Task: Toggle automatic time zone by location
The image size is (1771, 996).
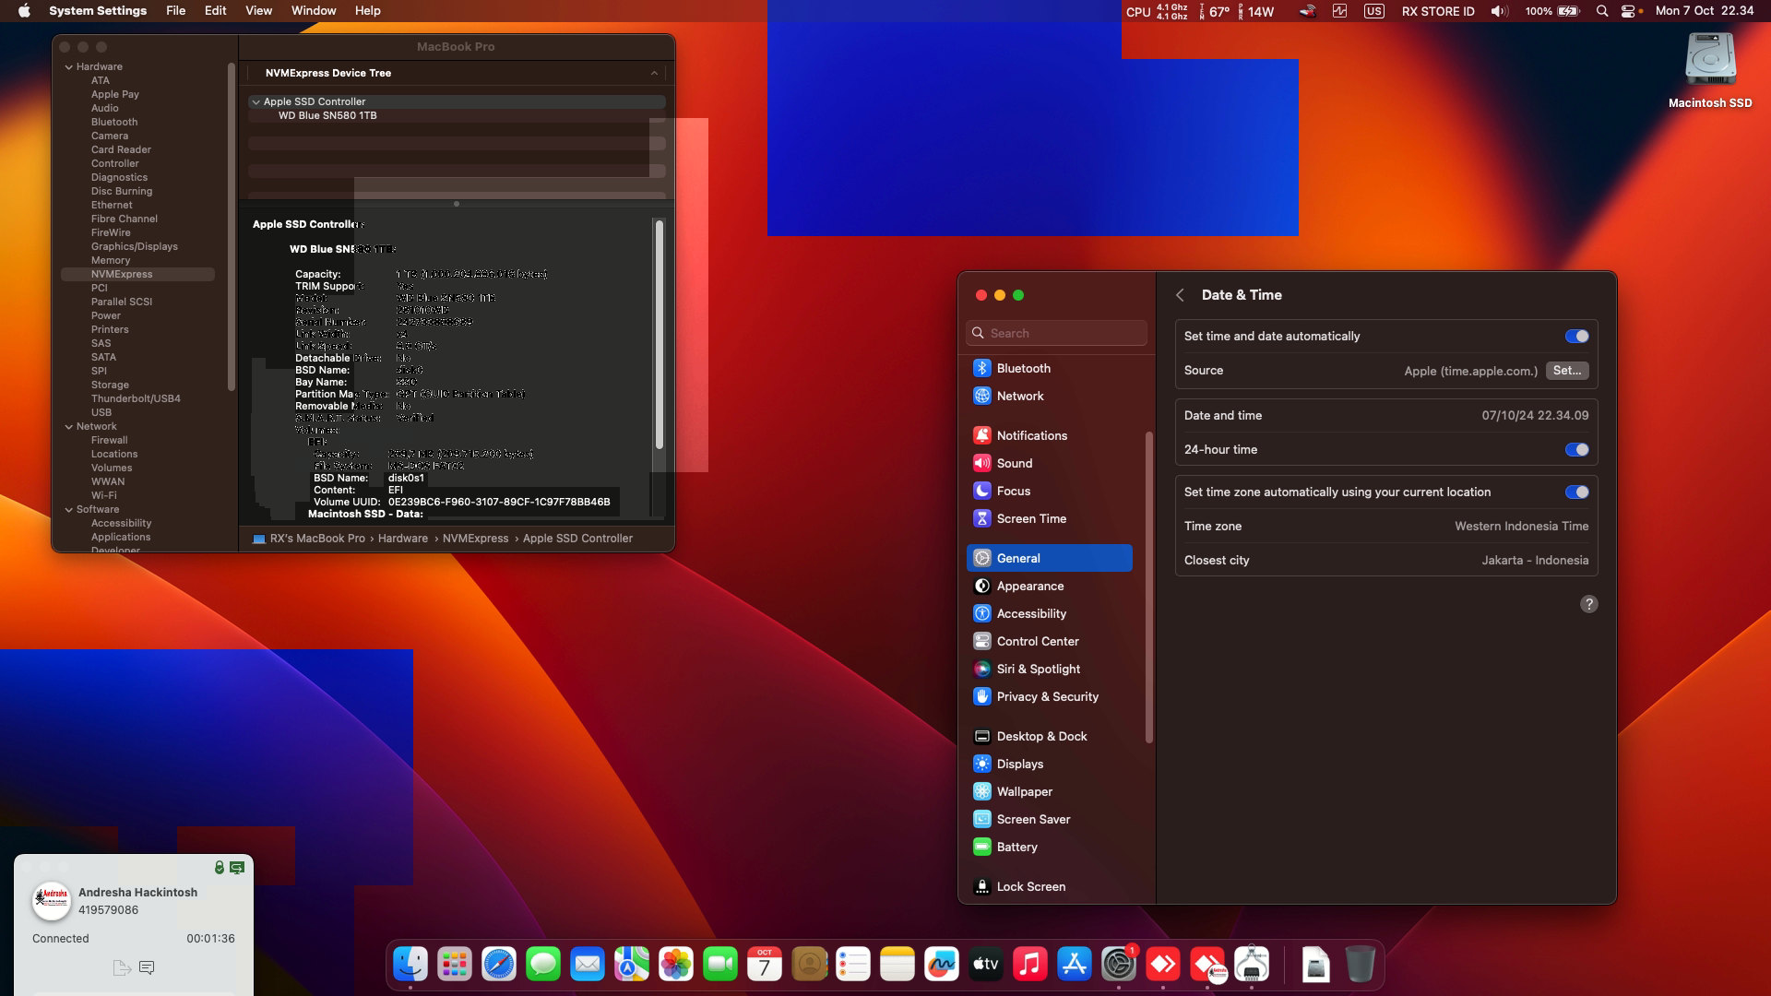Action: (1576, 492)
